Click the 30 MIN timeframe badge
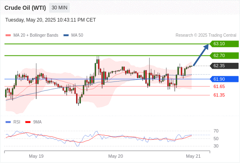Image resolution: width=240 pixels, height=163 pixels. click(59, 8)
